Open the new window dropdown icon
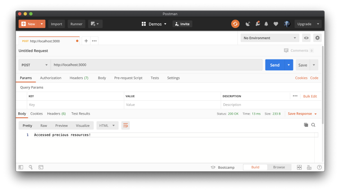The image size is (340, 192). click(95, 24)
